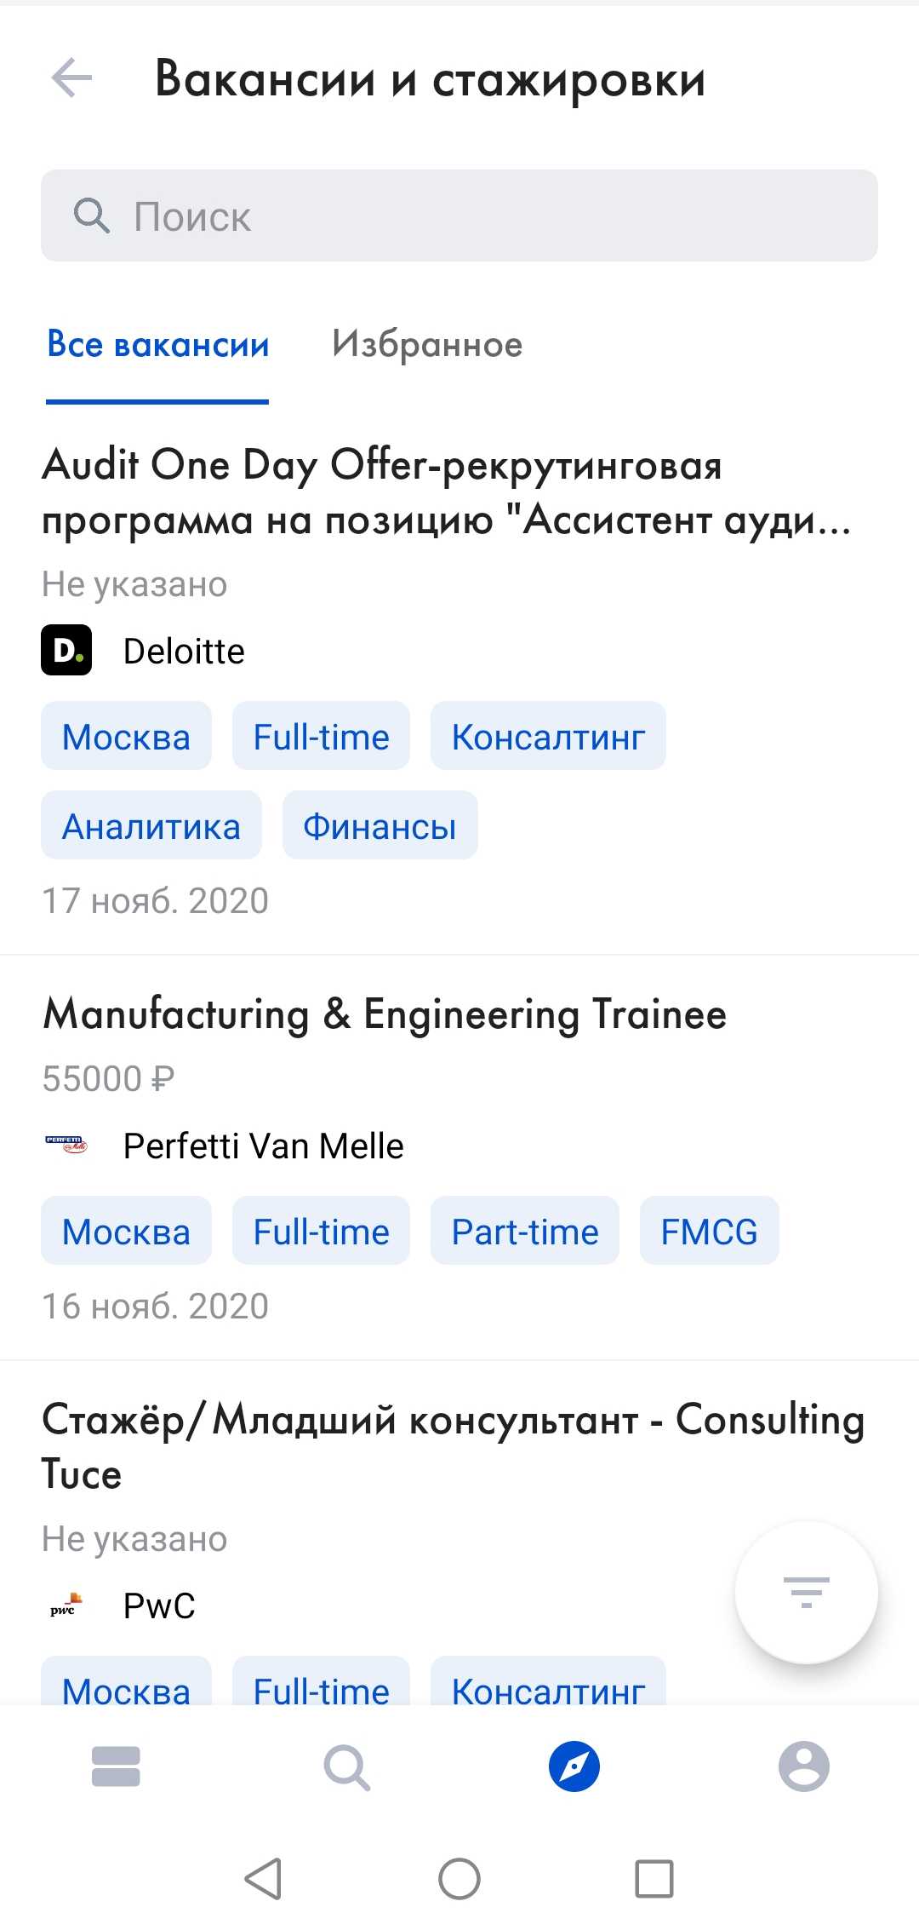Open the filter floating button
This screenshot has height=1930, width=919.
806,1591
